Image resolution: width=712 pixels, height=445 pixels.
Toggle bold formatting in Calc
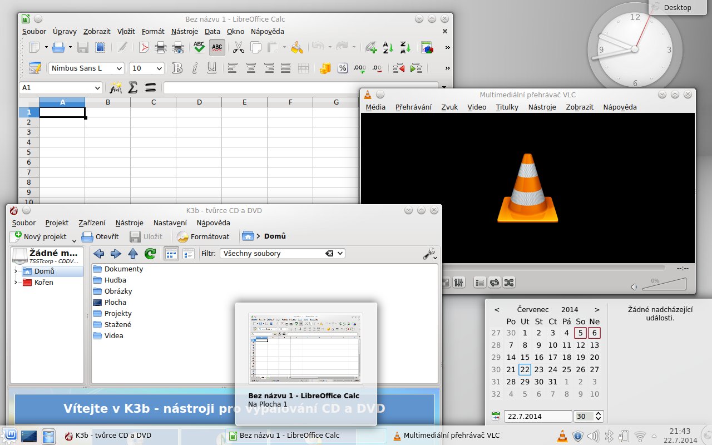pyautogui.click(x=177, y=68)
